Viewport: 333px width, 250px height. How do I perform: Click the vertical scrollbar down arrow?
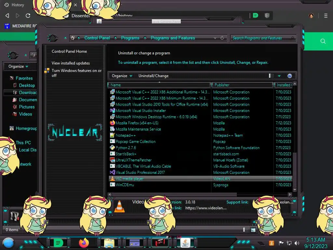(x=295, y=189)
